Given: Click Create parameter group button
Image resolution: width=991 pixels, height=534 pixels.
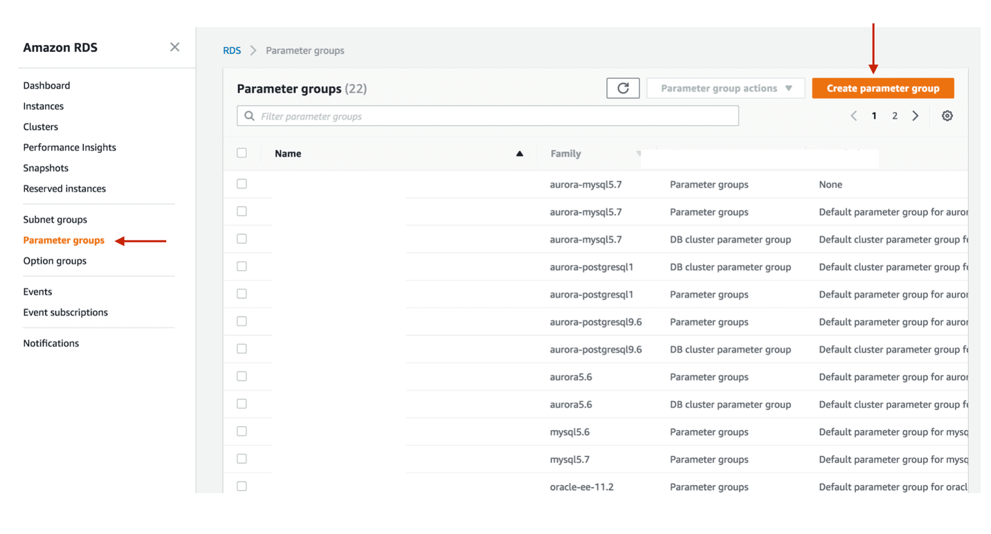Looking at the screenshot, I should 883,88.
